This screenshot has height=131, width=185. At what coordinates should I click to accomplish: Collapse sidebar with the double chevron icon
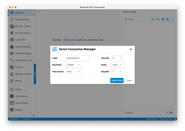click(x=34, y=115)
